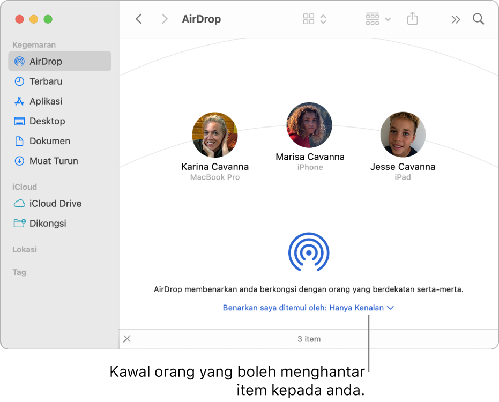
Task: Click the forward navigation arrow
Action: 165,19
